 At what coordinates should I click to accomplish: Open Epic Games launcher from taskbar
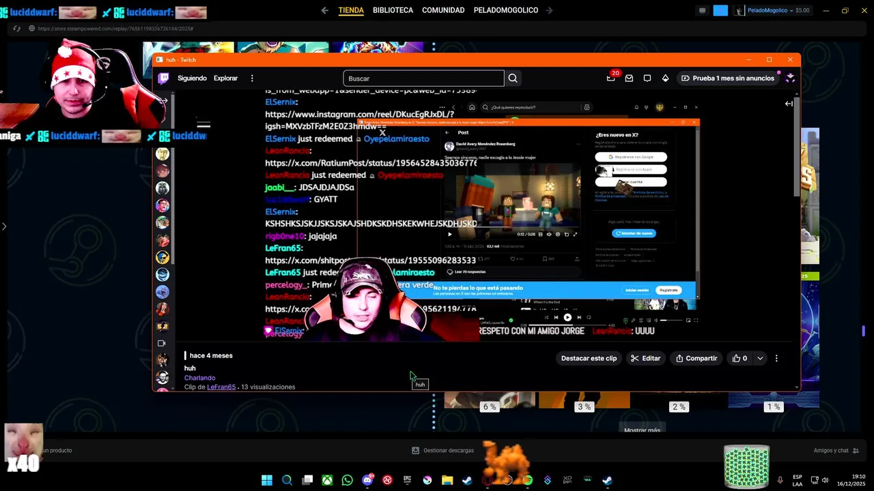(x=408, y=480)
